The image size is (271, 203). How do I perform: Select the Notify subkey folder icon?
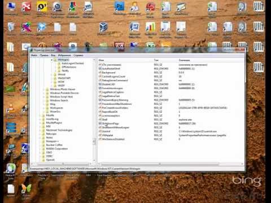[x=59, y=70]
